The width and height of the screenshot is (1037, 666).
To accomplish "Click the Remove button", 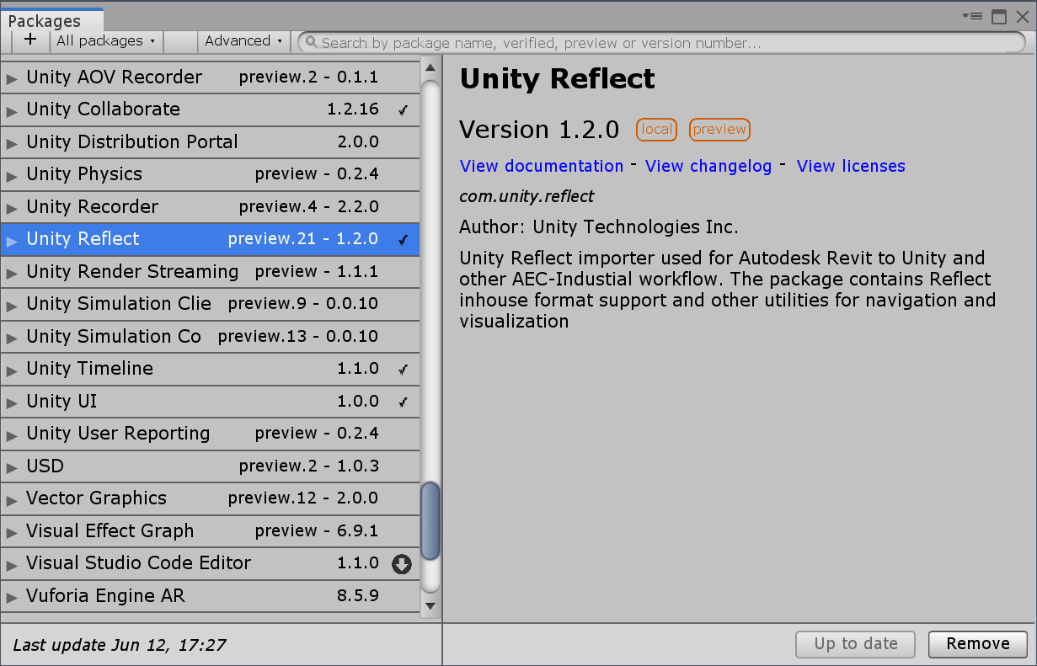I will click(977, 644).
